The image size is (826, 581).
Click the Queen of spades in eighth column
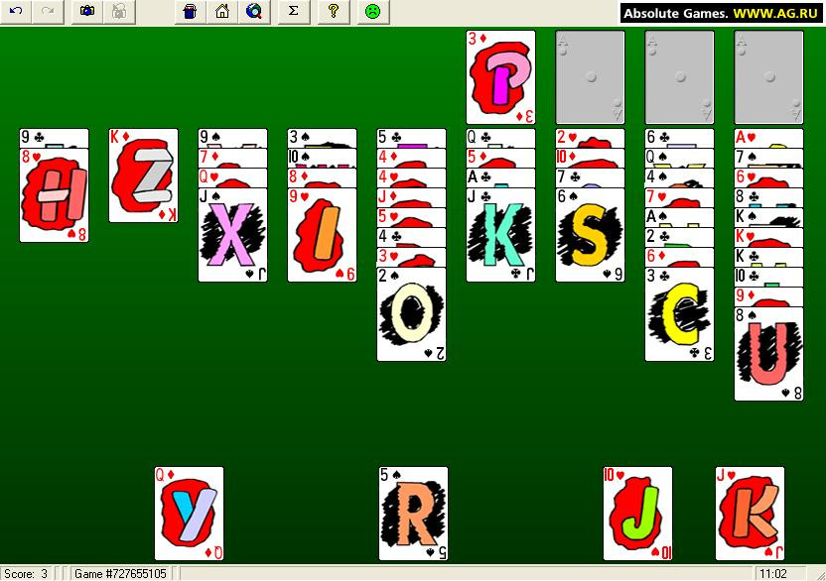[x=679, y=159]
